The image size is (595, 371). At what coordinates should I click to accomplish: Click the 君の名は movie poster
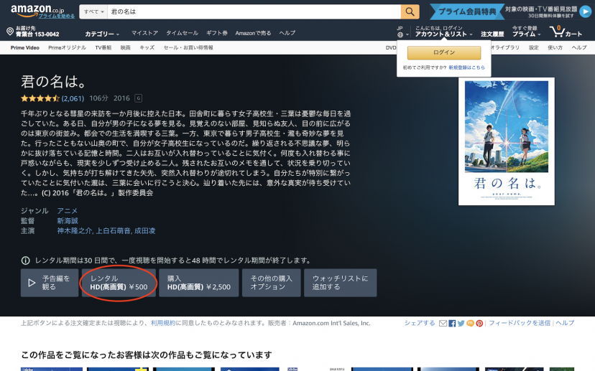tap(506, 141)
